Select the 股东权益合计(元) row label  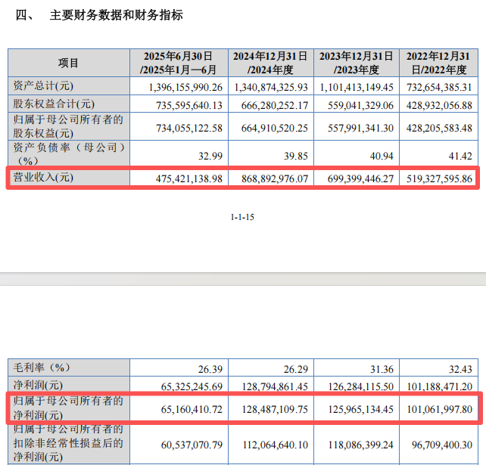pos(54,104)
